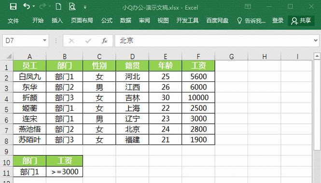This screenshot has height=183, width=321.
Task: Undo the last action
Action: click(27, 6)
